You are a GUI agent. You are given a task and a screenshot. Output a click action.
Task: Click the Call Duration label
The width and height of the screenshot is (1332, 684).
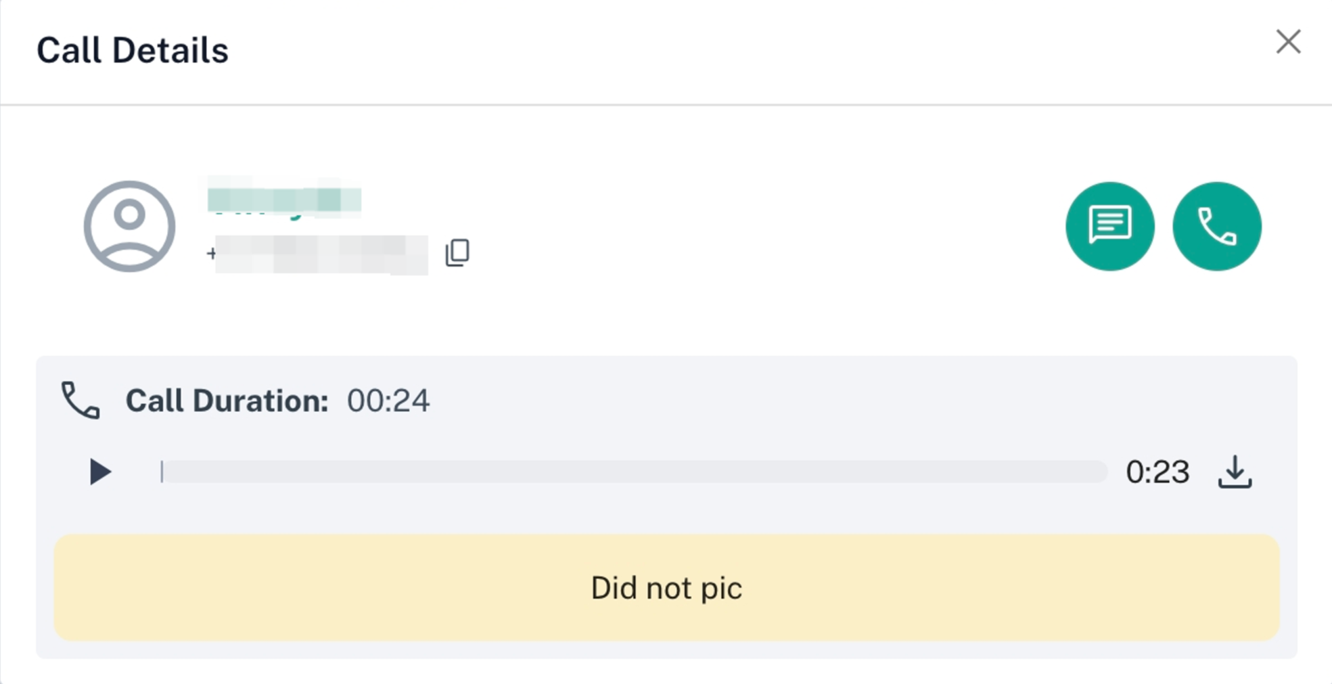tap(227, 401)
